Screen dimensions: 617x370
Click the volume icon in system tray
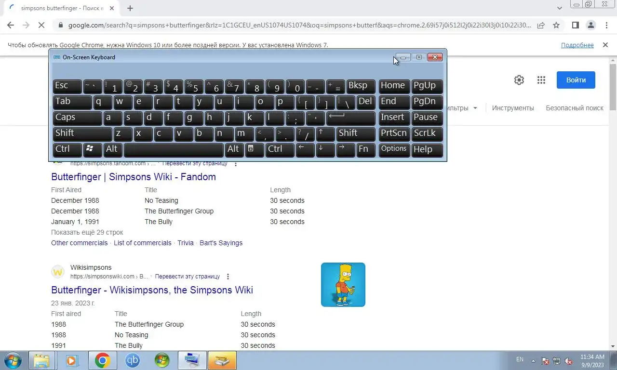pyautogui.click(x=568, y=360)
